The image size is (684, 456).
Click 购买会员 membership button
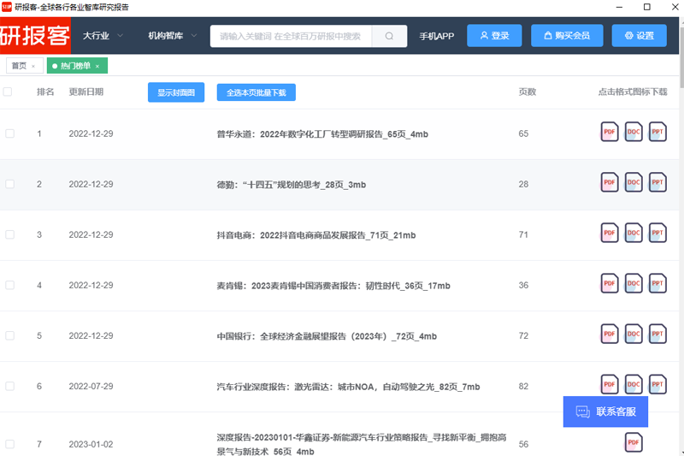[566, 36]
